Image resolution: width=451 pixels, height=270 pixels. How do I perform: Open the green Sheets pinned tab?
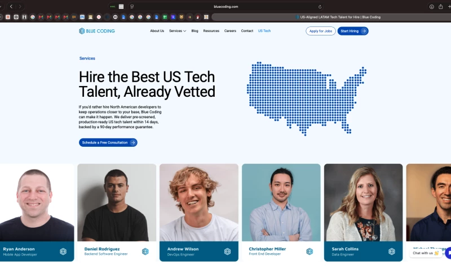point(165,17)
